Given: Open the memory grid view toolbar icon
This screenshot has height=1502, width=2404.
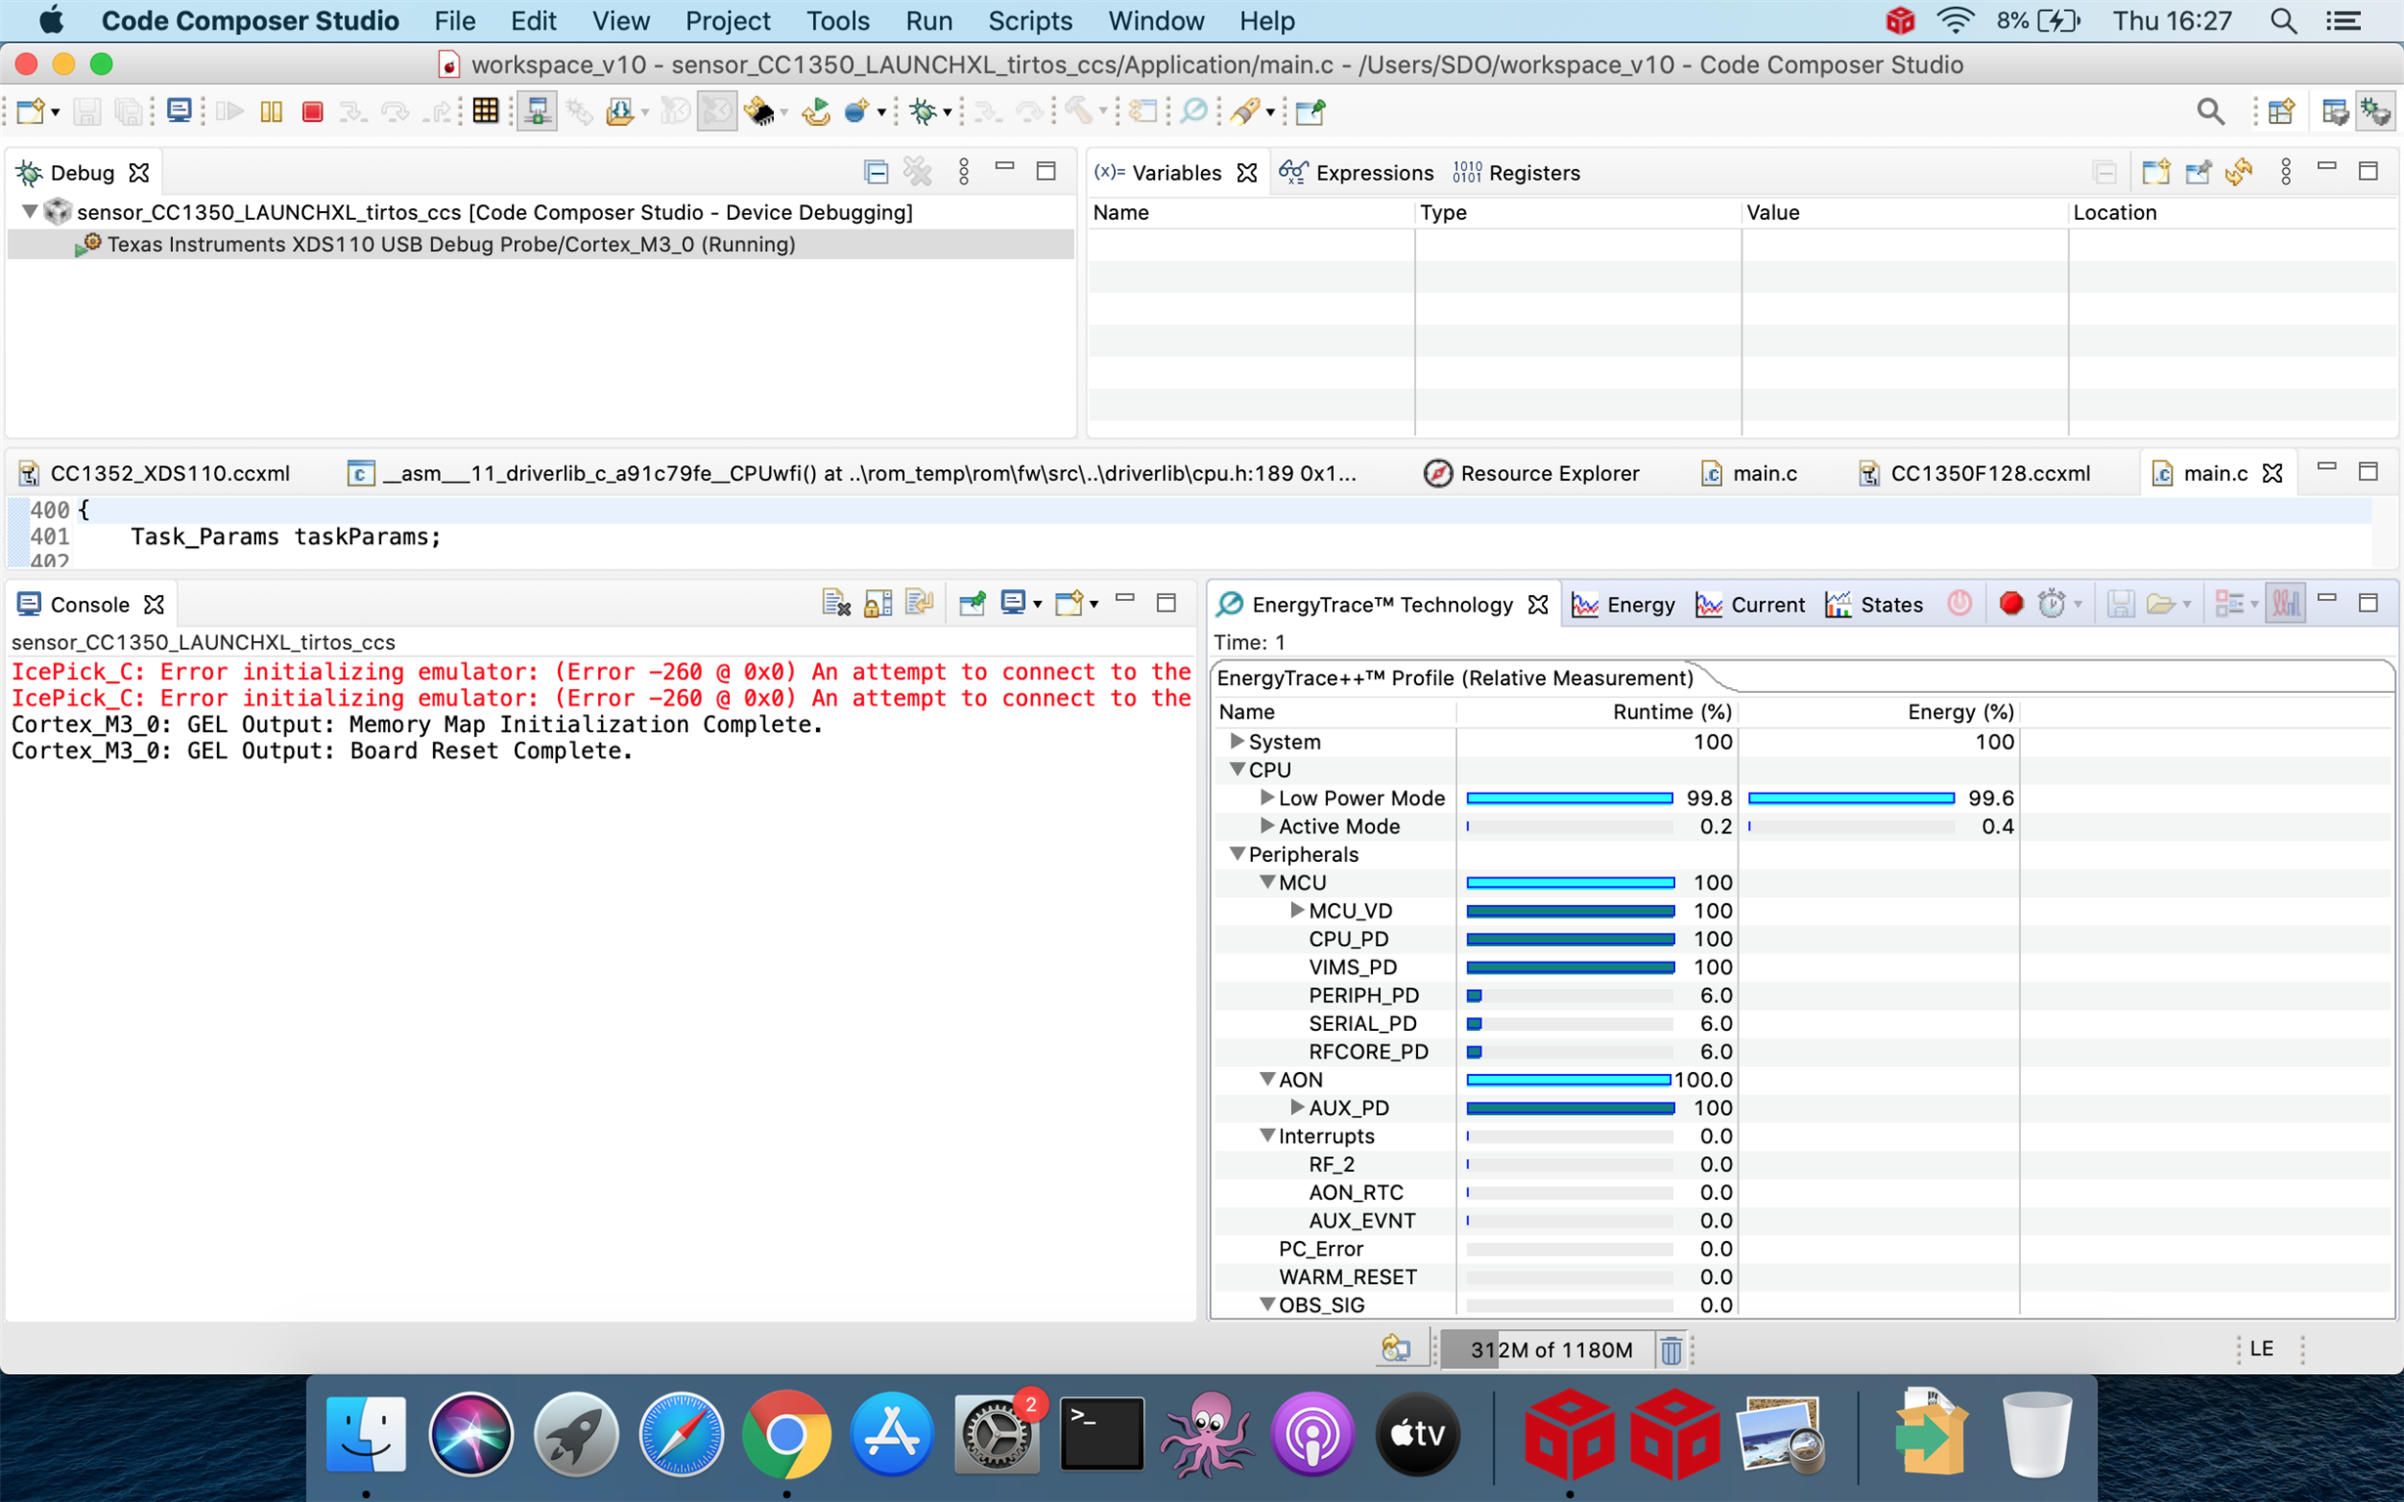Looking at the screenshot, I should pyautogui.click(x=486, y=111).
